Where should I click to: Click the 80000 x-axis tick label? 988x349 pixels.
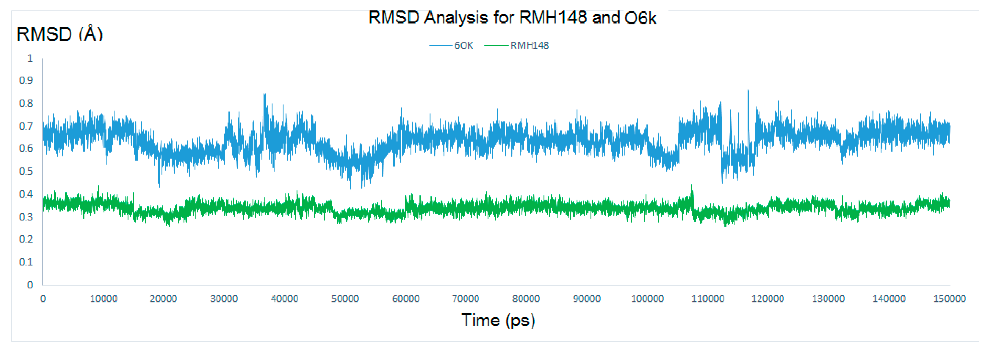pyautogui.click(x=526, y=299)
